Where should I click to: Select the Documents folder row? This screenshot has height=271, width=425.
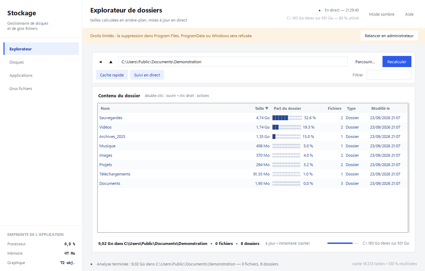pos(253,183)
